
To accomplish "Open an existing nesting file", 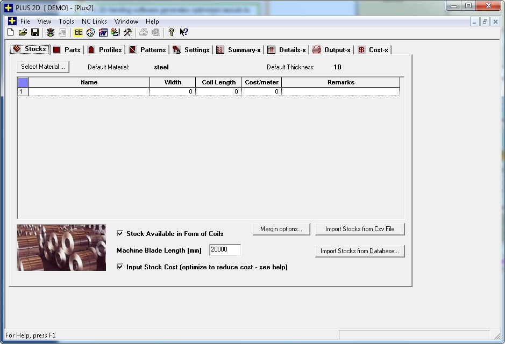I will (23, 32).
